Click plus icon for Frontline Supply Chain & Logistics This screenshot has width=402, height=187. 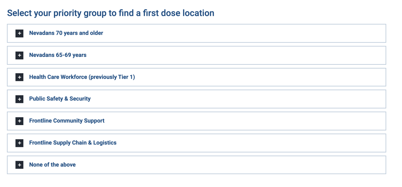pos(19,143)
